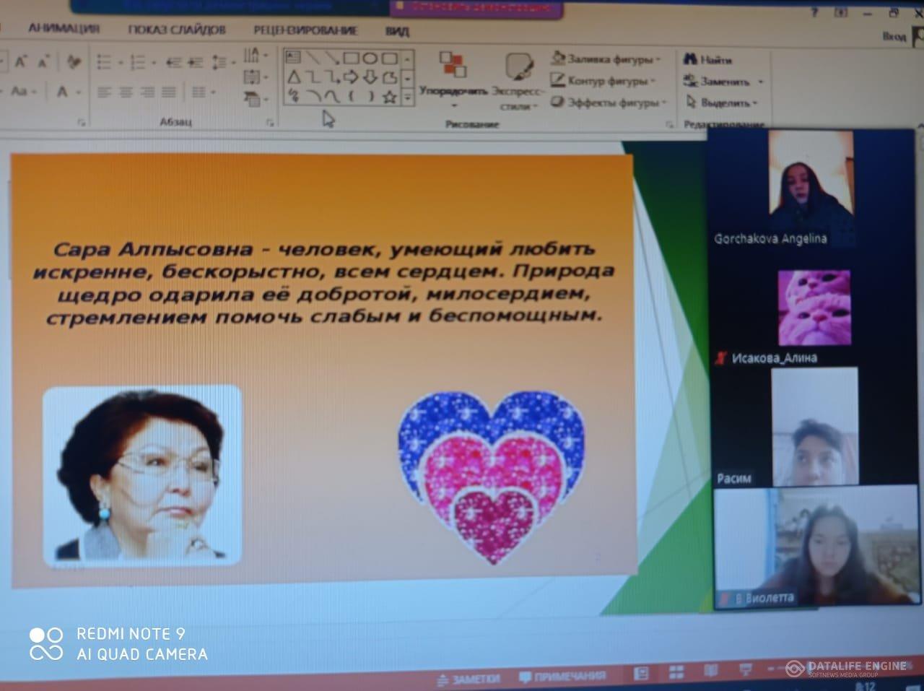Open the Упорядочить arrange menu

click(453, 78)
